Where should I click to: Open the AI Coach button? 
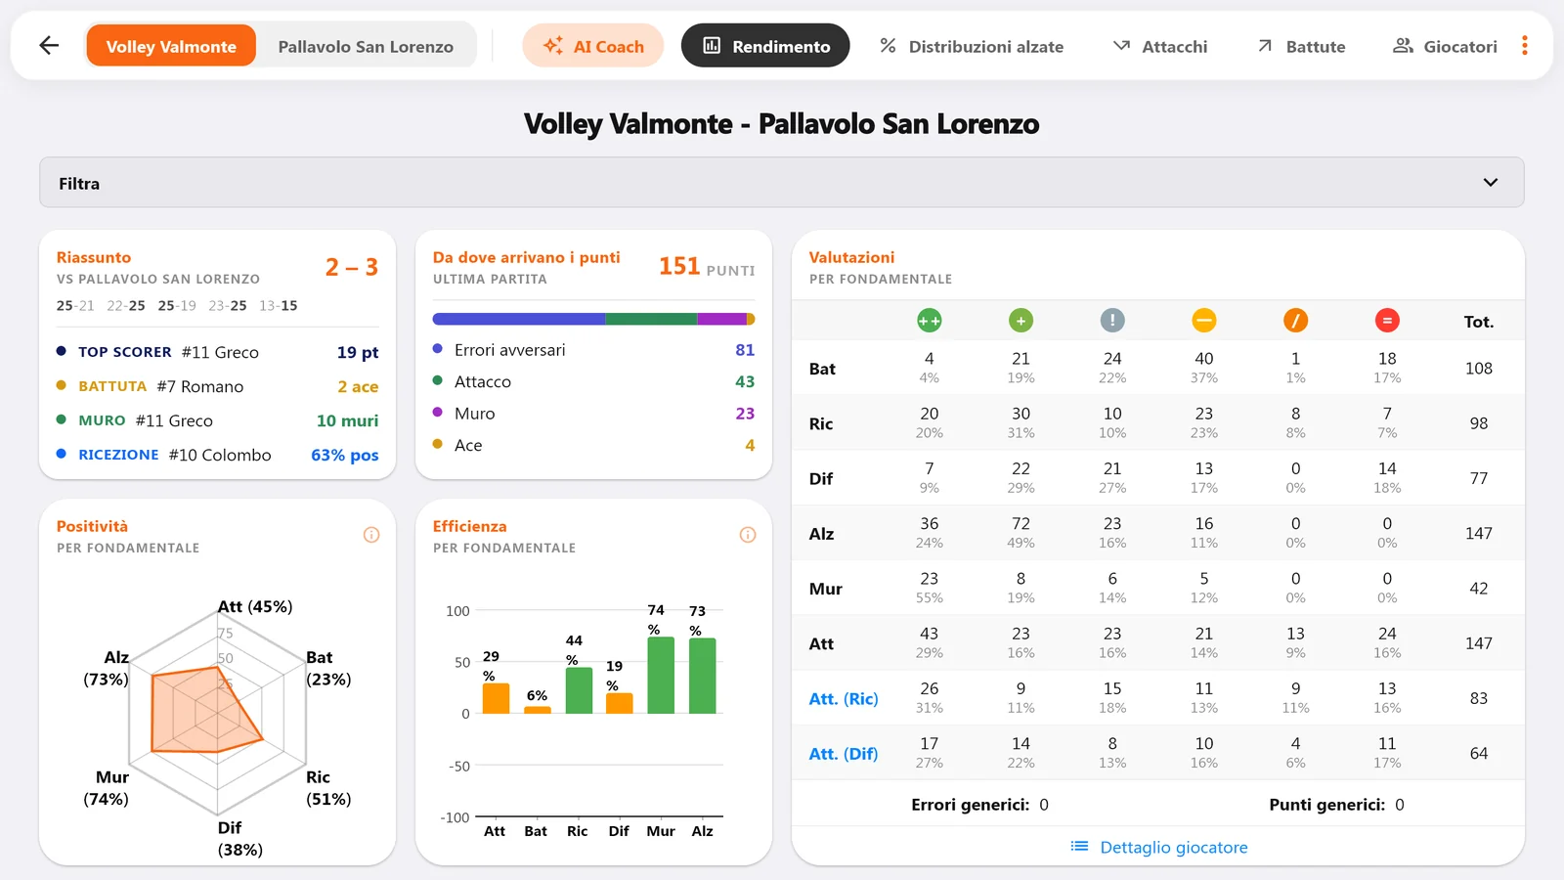[593, 46]
